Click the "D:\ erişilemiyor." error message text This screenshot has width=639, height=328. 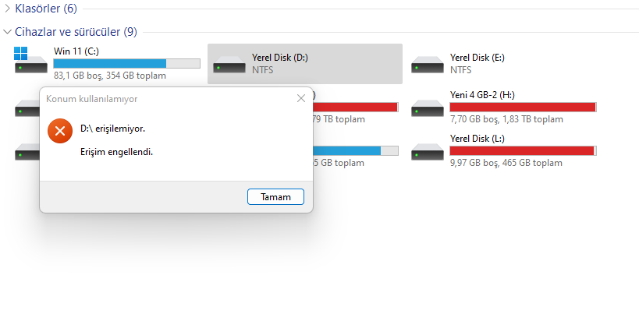coord(113,128)
